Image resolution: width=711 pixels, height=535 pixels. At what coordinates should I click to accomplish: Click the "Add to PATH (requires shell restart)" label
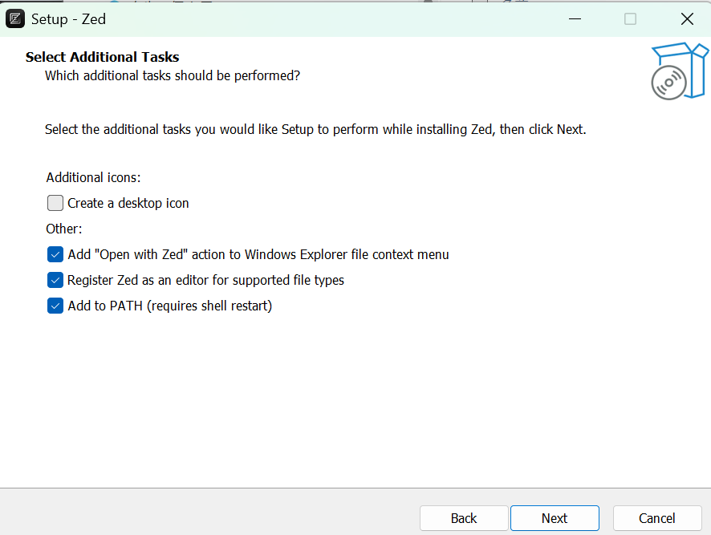click(x=170, y=306)
